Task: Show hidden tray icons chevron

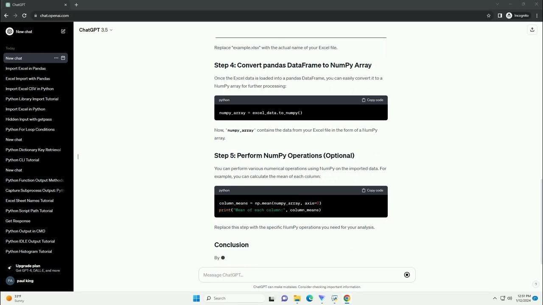Action: tap(495, 298)
